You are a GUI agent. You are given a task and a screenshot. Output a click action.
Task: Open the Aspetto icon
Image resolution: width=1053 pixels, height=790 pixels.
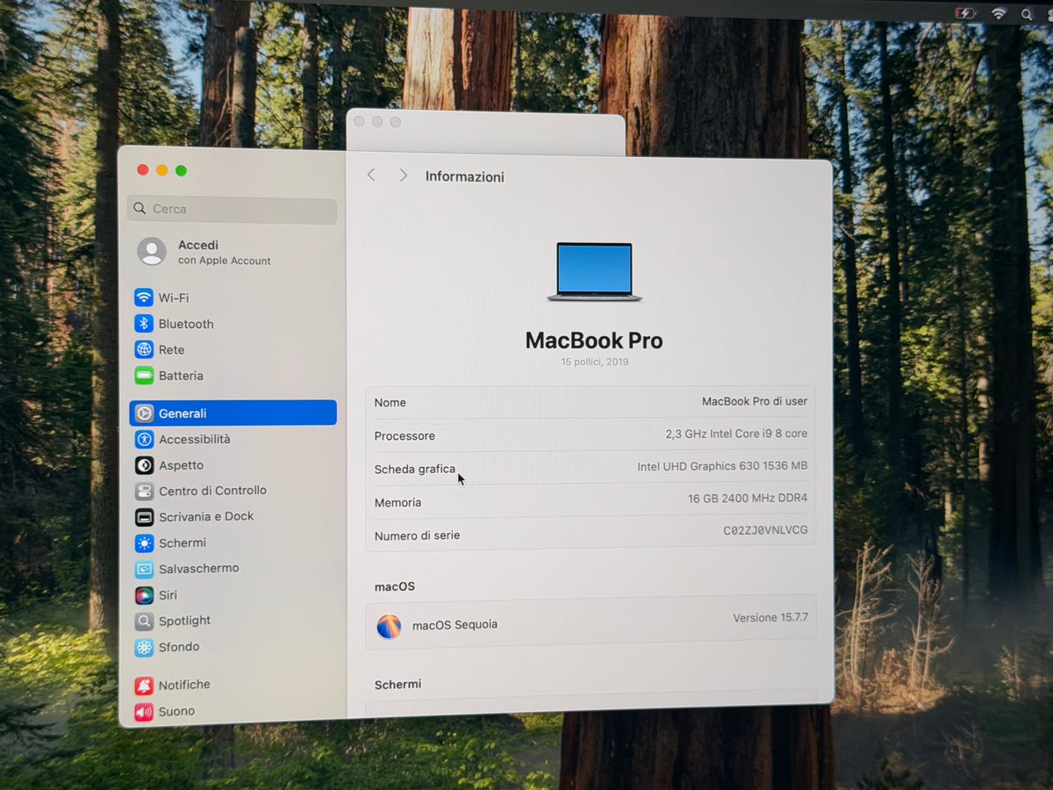tap(144, 465)
